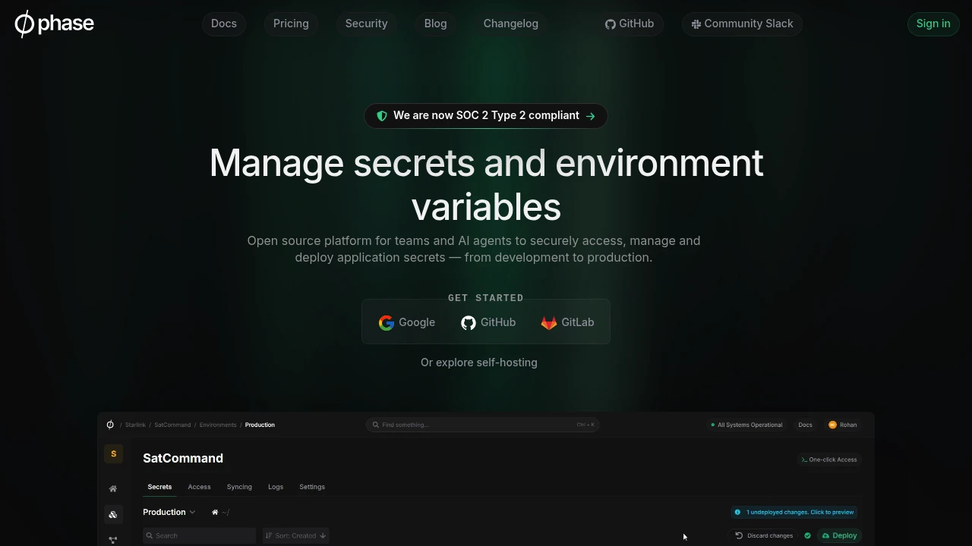Visit the Blog
The width and height of the screenshot is (972, 546).
pyautogui.click(x=435, y=24)
